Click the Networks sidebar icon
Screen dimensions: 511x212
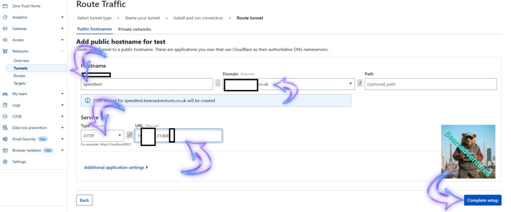[x=5, y=51]
